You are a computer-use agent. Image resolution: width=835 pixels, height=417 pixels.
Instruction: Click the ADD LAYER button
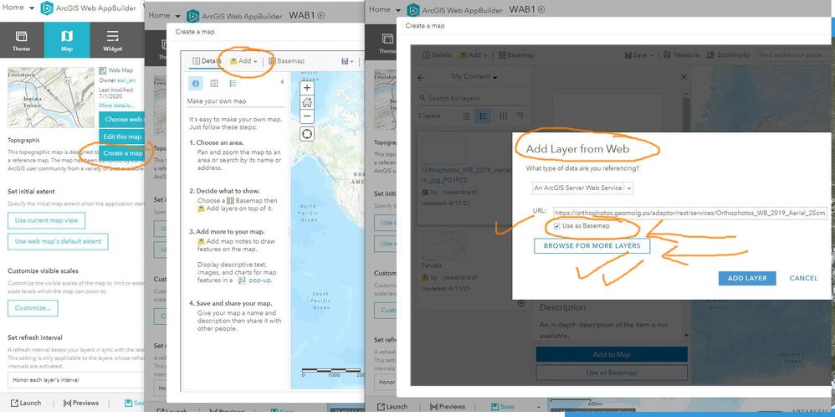[x=747, y=278]
